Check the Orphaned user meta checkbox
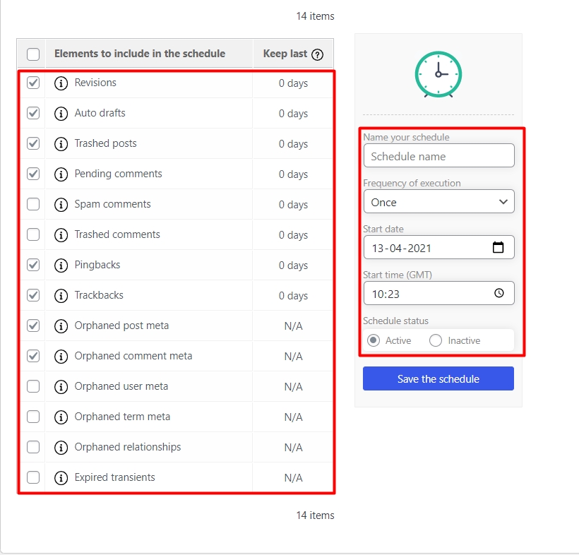 (x=33, y=386)
